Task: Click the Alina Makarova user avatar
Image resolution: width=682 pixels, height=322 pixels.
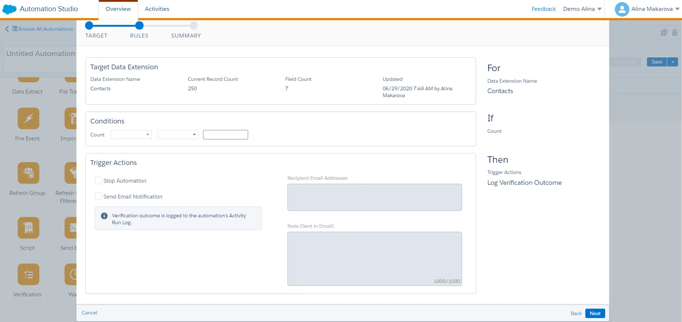Action: click(622, 9)
